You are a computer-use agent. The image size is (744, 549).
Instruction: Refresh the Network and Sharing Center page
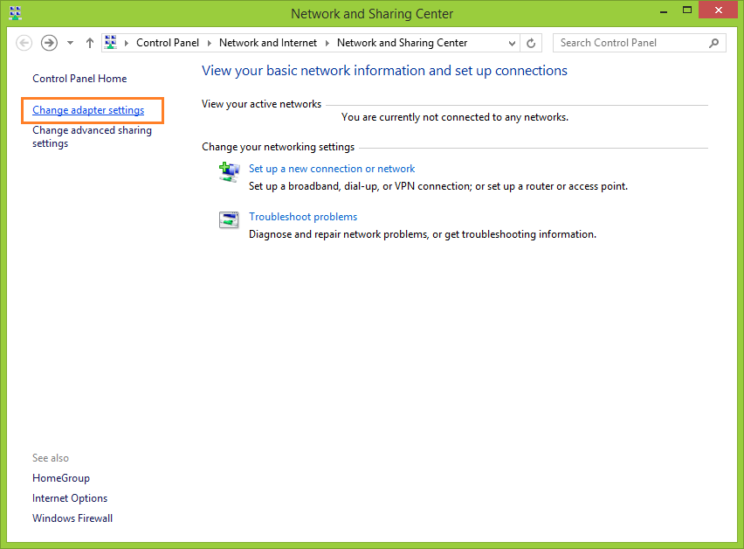coord(531,43)
